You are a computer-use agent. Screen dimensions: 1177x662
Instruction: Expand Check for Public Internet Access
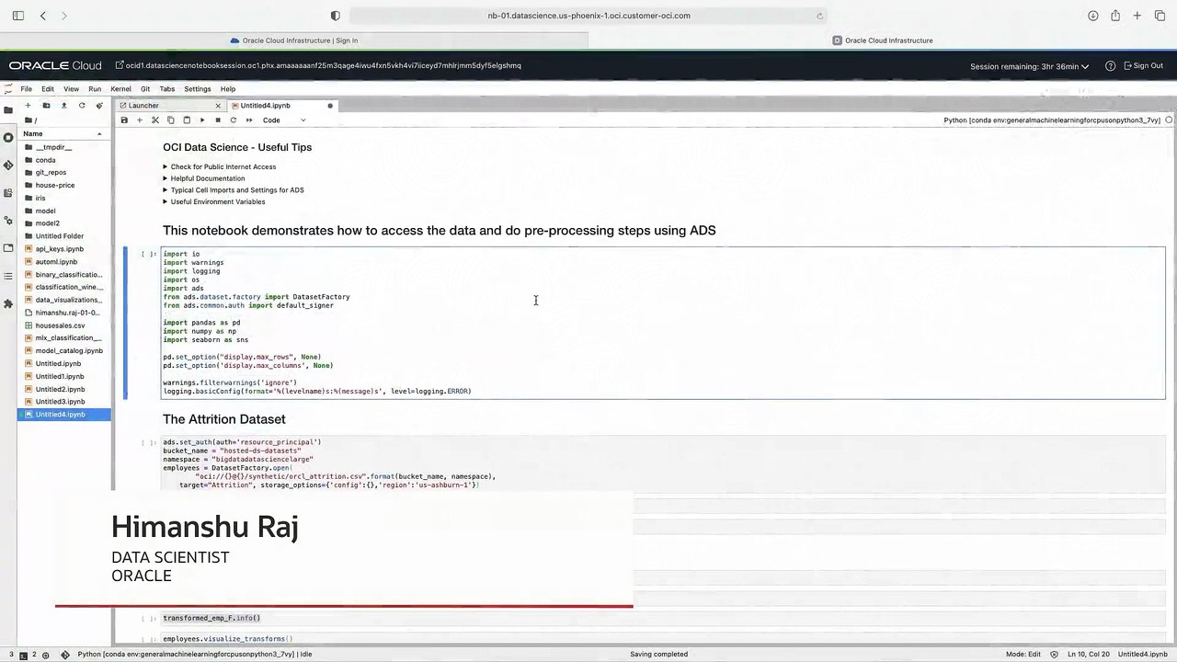click(x=220, y=167)
